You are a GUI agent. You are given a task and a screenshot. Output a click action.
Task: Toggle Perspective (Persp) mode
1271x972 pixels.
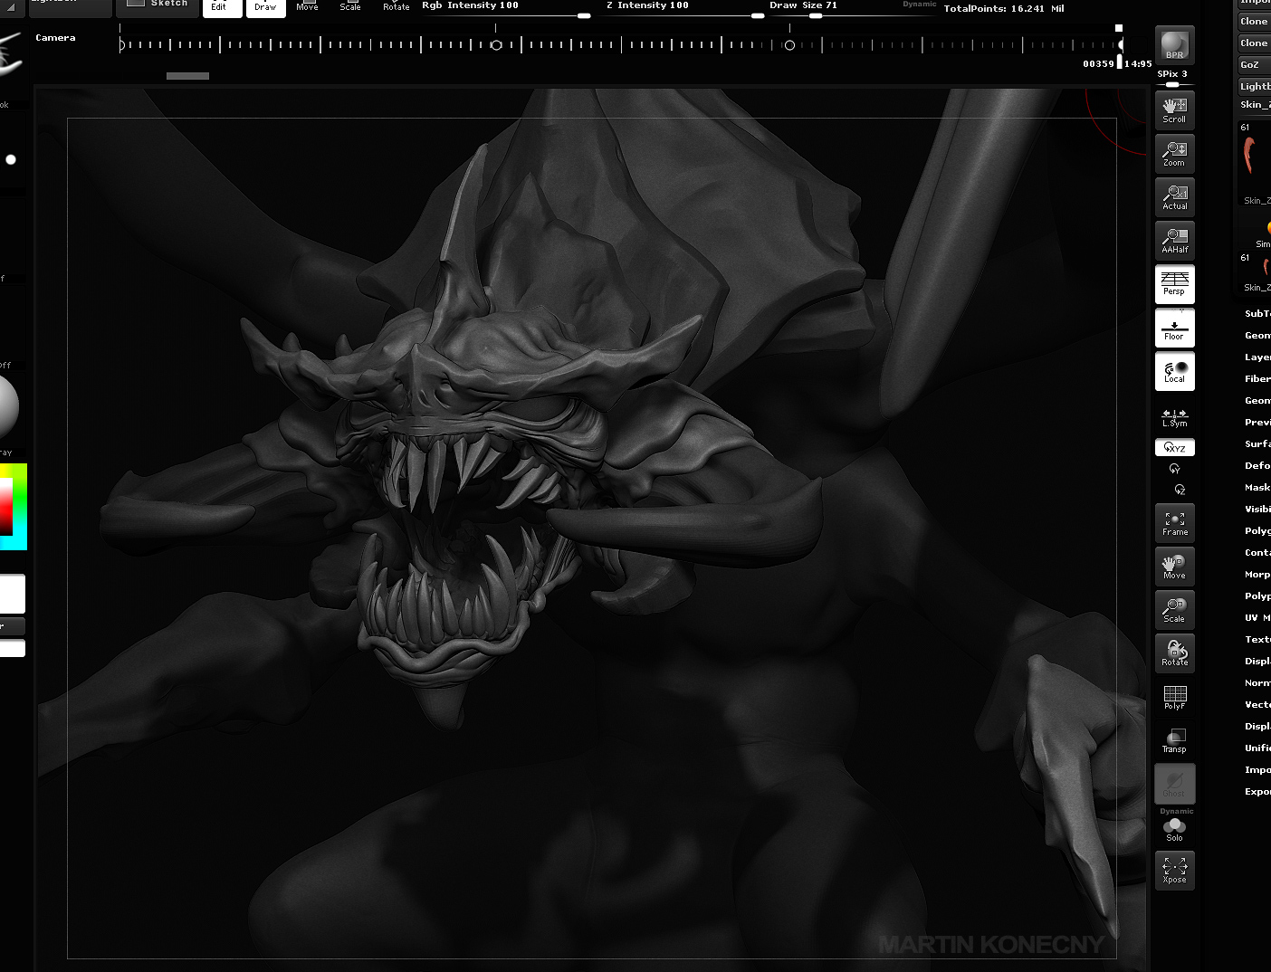pos(1174,283)
